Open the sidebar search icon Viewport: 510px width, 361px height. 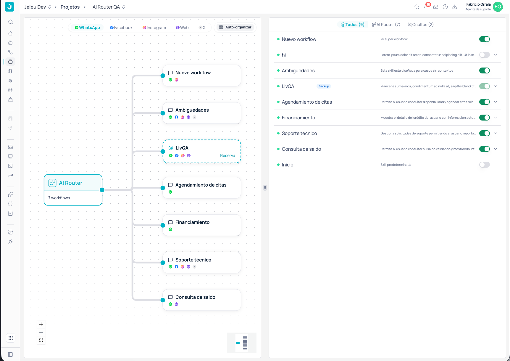click(10, 22)
